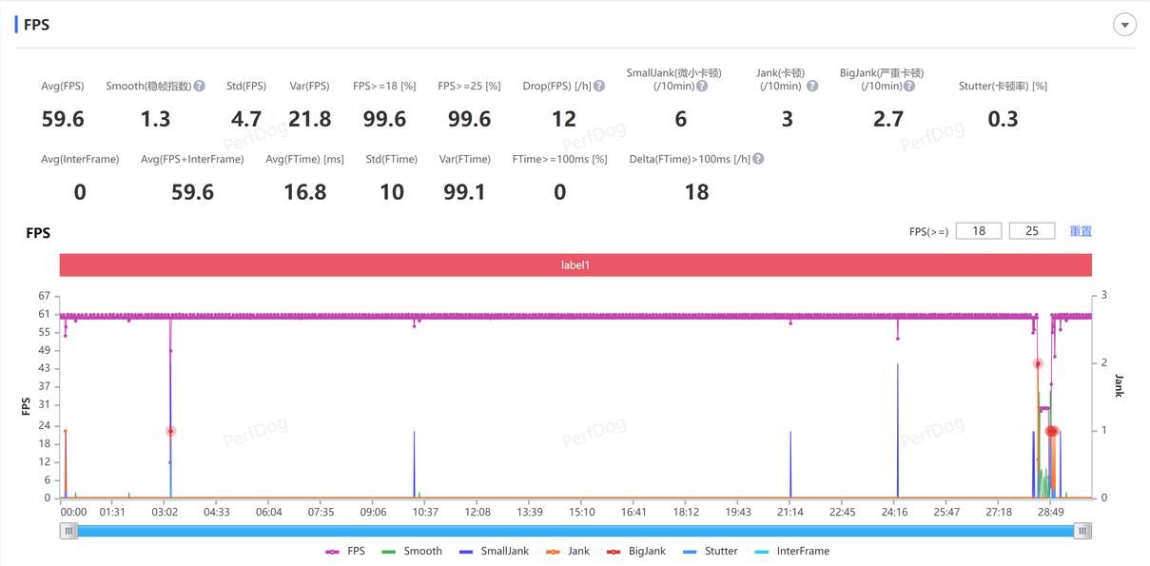
Task: Toggle Smooth series in chart legend
Action: [x=412, y=551]
